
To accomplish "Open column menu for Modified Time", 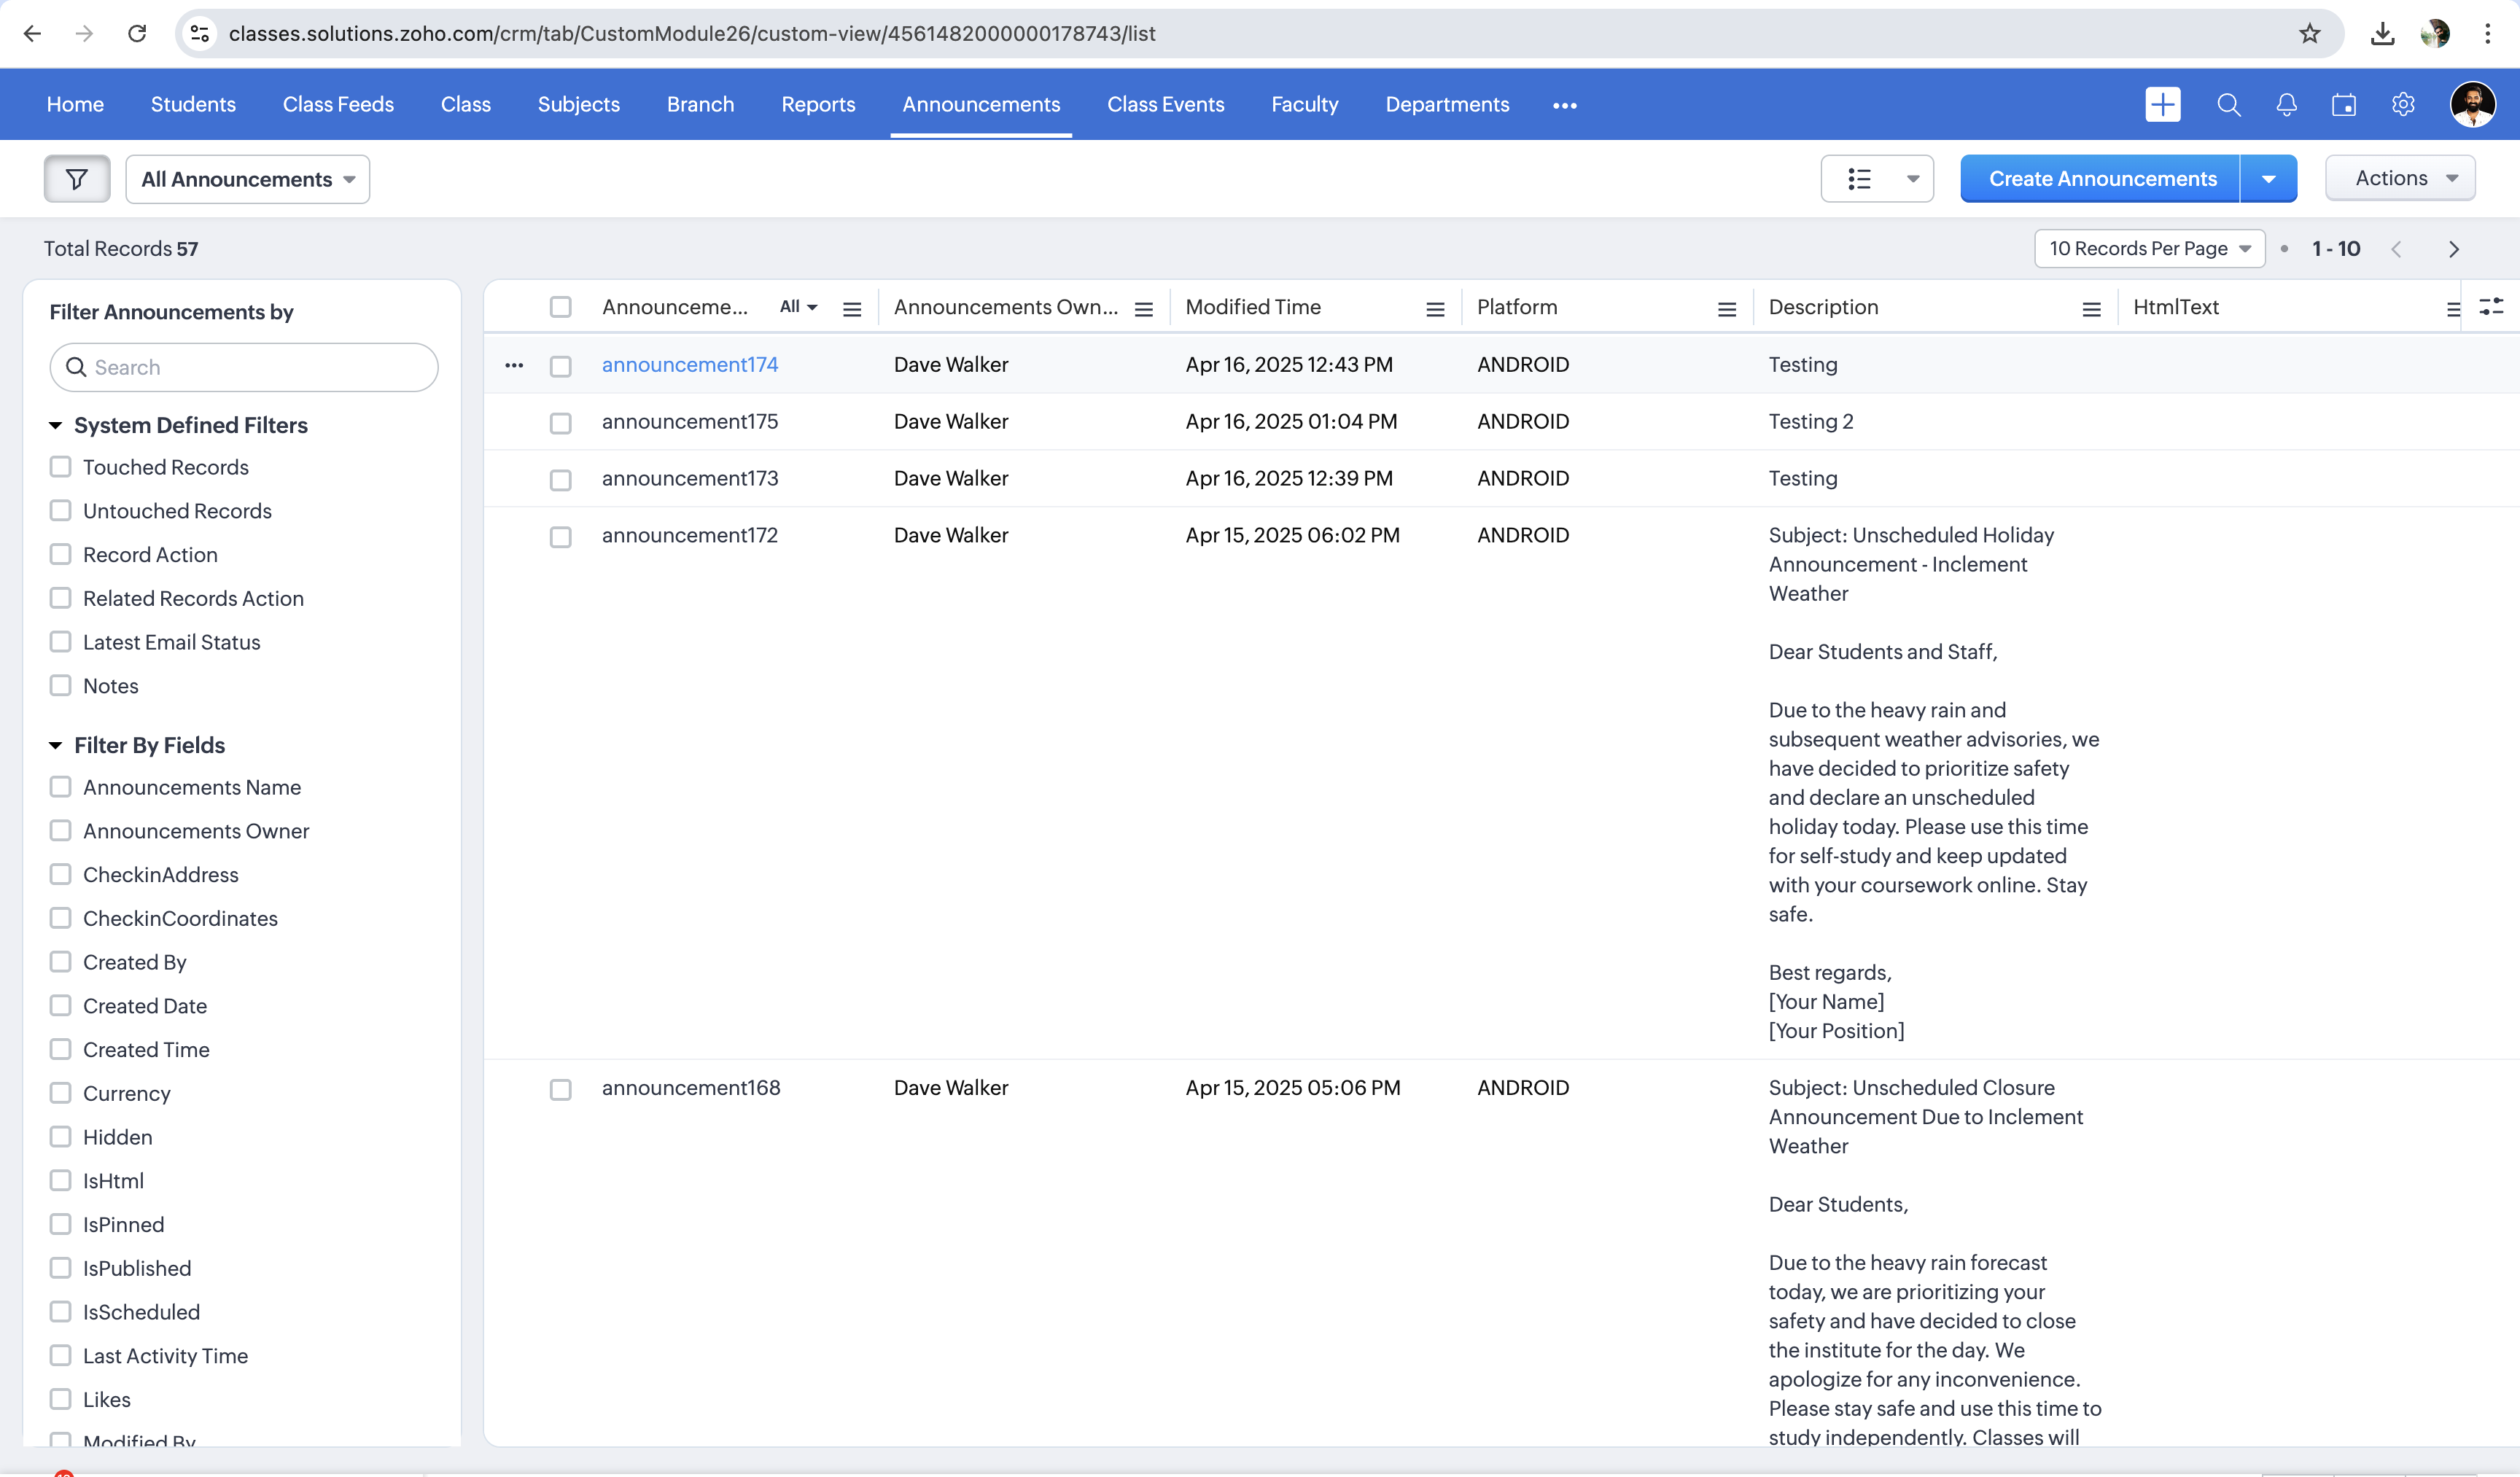I will [x=1435, y=309].
